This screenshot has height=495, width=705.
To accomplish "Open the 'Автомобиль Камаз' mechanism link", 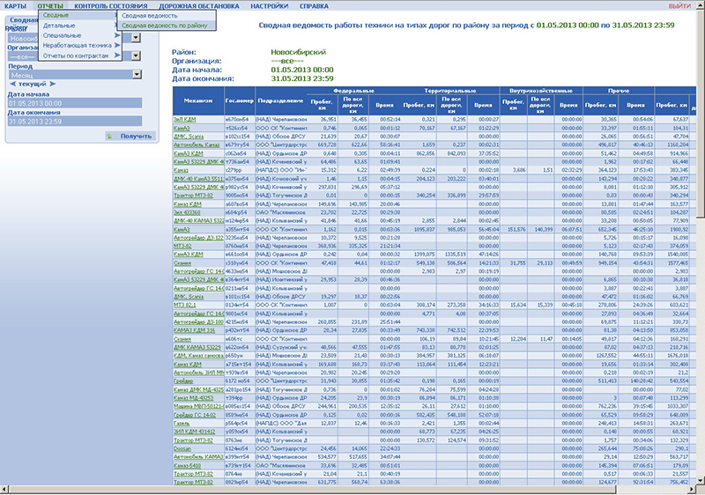I will pos(197,144).
